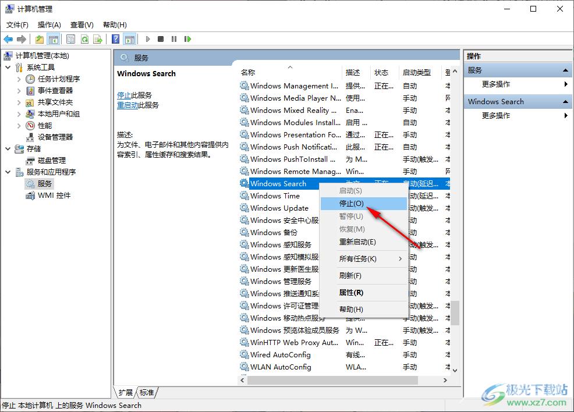Click the horizontal scrollbar right arrow
574x412 pixels.
(x=445, y=381)
